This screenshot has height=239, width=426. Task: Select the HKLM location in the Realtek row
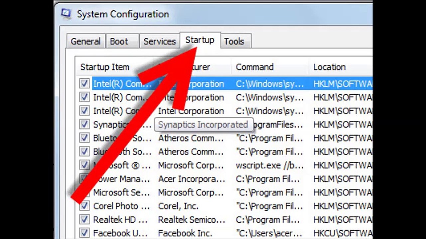(x=343, y=220)
